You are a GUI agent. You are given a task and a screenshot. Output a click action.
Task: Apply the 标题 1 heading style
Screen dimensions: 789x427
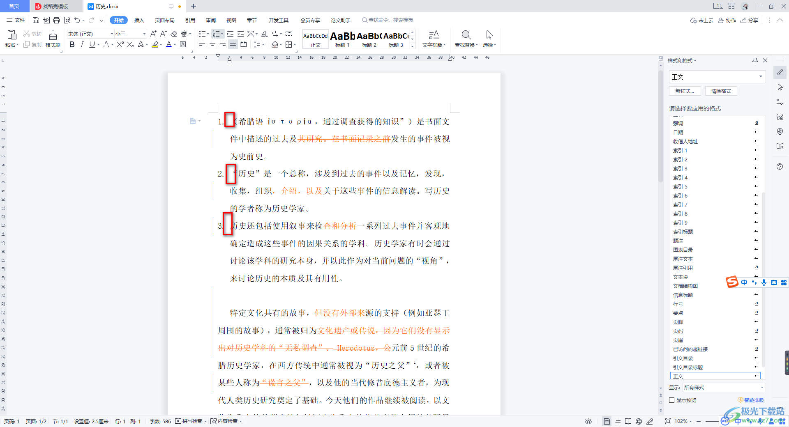pyautogui.click(x=342, y=39)
